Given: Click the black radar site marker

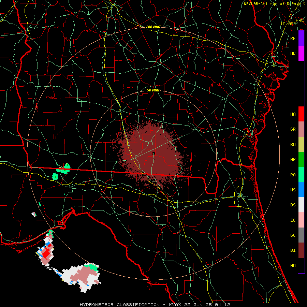Looking at the screenshot, I should pyautogui.click(x=154, y=153).
